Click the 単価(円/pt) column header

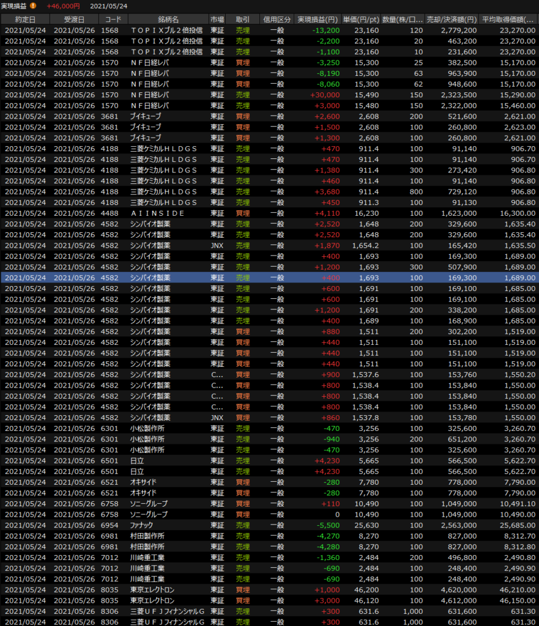click(x=361, y=18)
